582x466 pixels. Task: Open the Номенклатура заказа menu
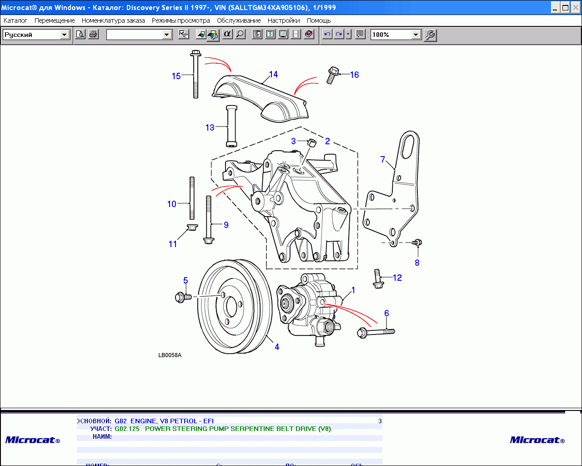[113, 20]
